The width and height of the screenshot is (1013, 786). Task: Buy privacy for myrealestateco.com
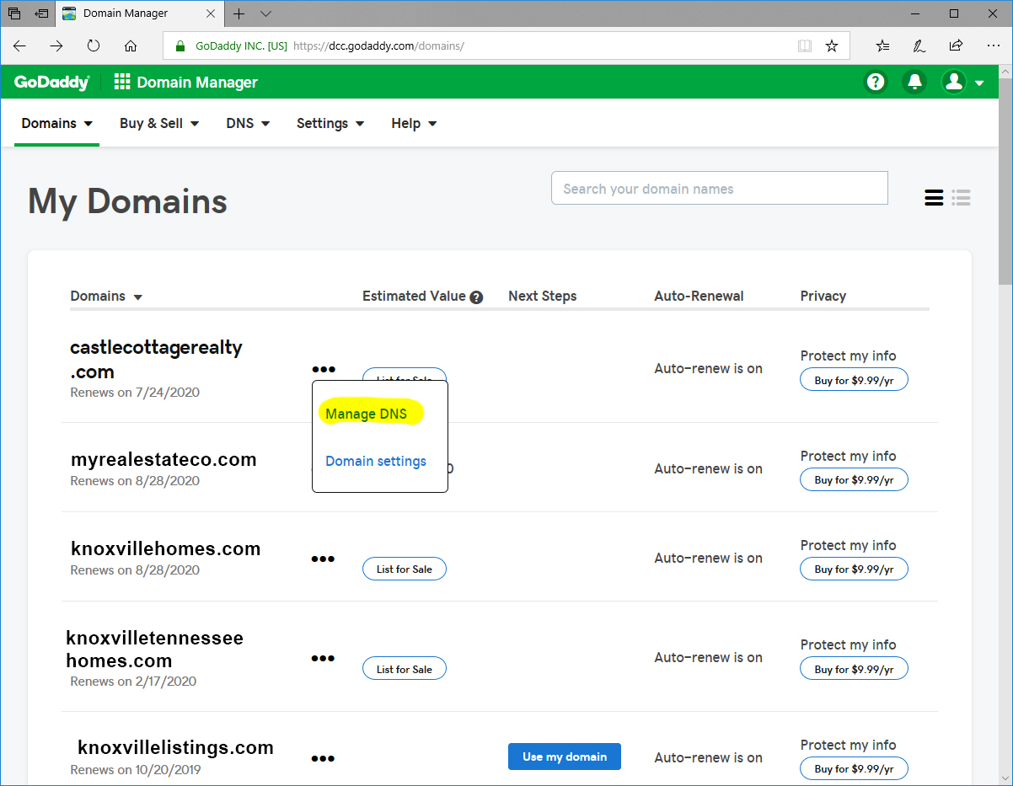(854, 479)
